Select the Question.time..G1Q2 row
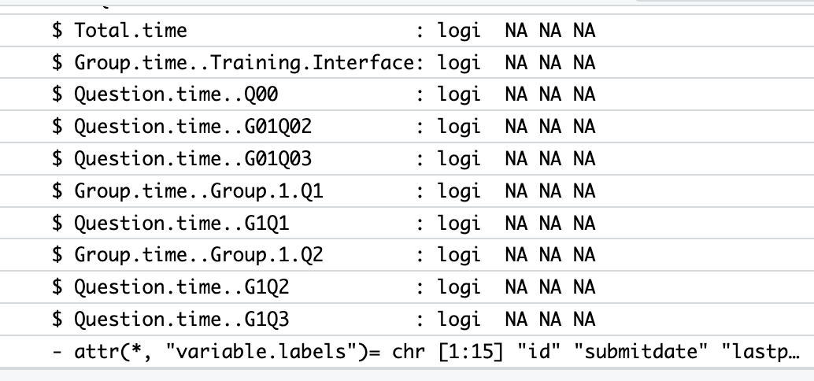 click(x=182, y=288)
